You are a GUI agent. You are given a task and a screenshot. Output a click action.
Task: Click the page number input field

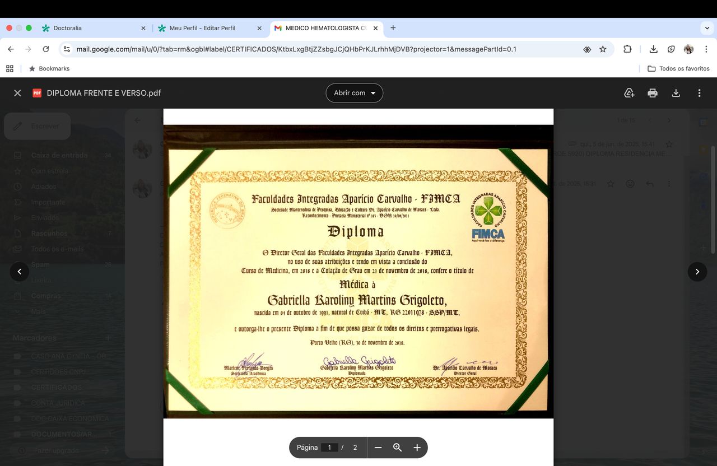click(329, 448)
